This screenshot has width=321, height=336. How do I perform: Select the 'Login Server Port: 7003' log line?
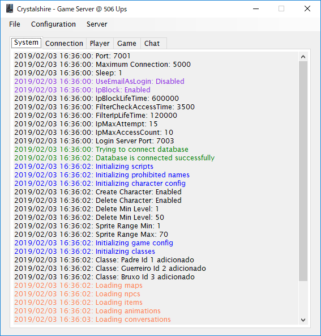tap(94, 141)
